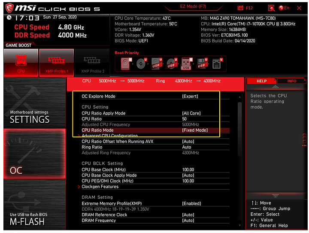Open the OC overclocking section

[35, 154]
